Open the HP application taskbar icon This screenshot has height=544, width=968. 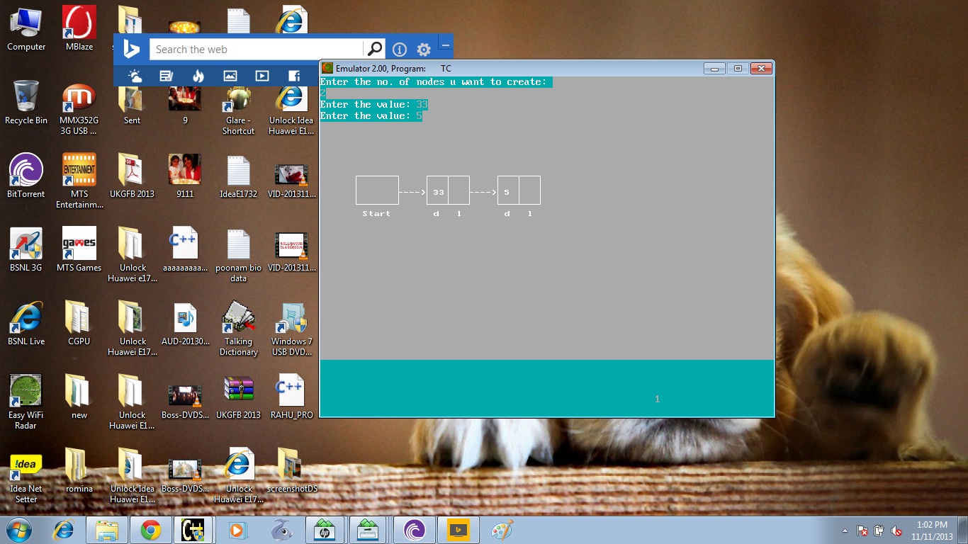click(324, 530)
